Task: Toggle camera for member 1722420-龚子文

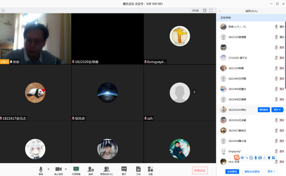Action: click(x=282, y=58)
